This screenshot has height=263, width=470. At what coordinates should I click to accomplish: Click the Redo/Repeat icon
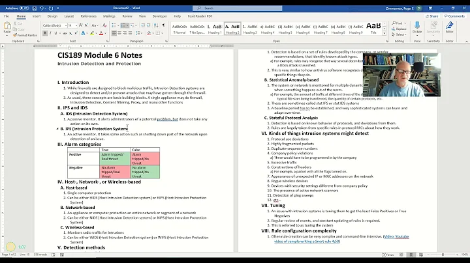coord(51,8)
